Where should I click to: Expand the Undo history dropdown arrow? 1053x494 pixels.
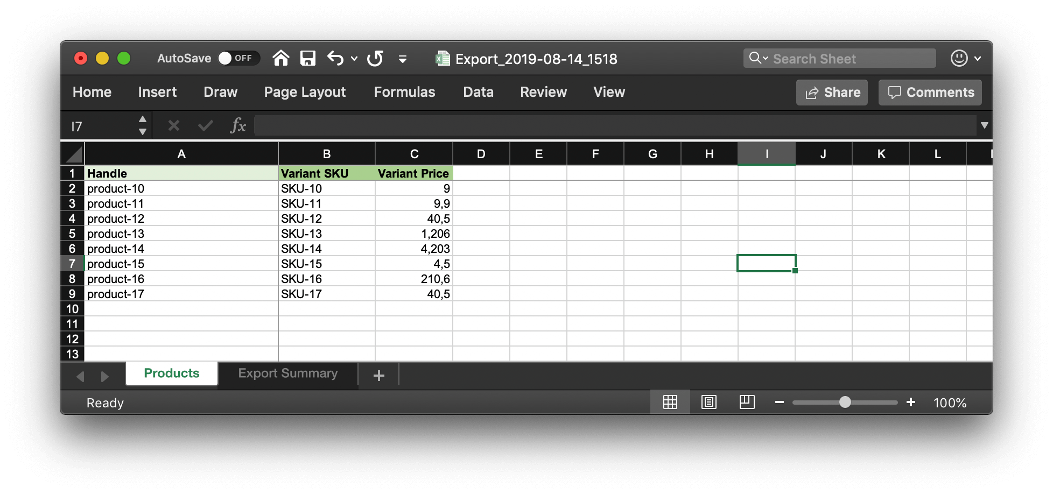354,59
